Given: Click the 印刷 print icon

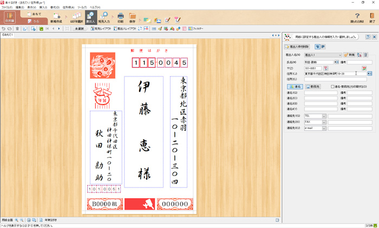Looking at the screenshot, I should [120, 18].
